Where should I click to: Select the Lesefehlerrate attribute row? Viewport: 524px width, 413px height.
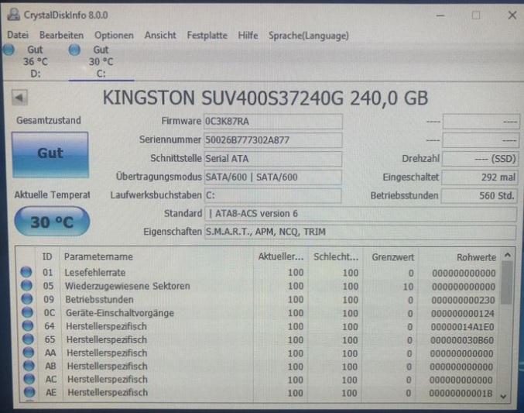click(x=259, y=273)
